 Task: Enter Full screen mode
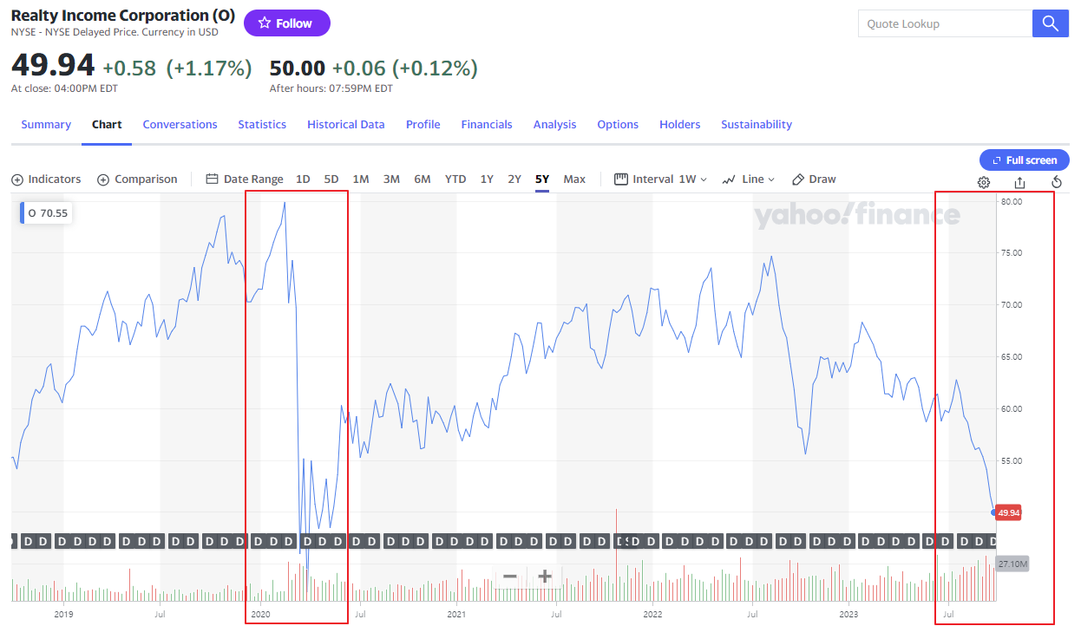click(1024, 160)
